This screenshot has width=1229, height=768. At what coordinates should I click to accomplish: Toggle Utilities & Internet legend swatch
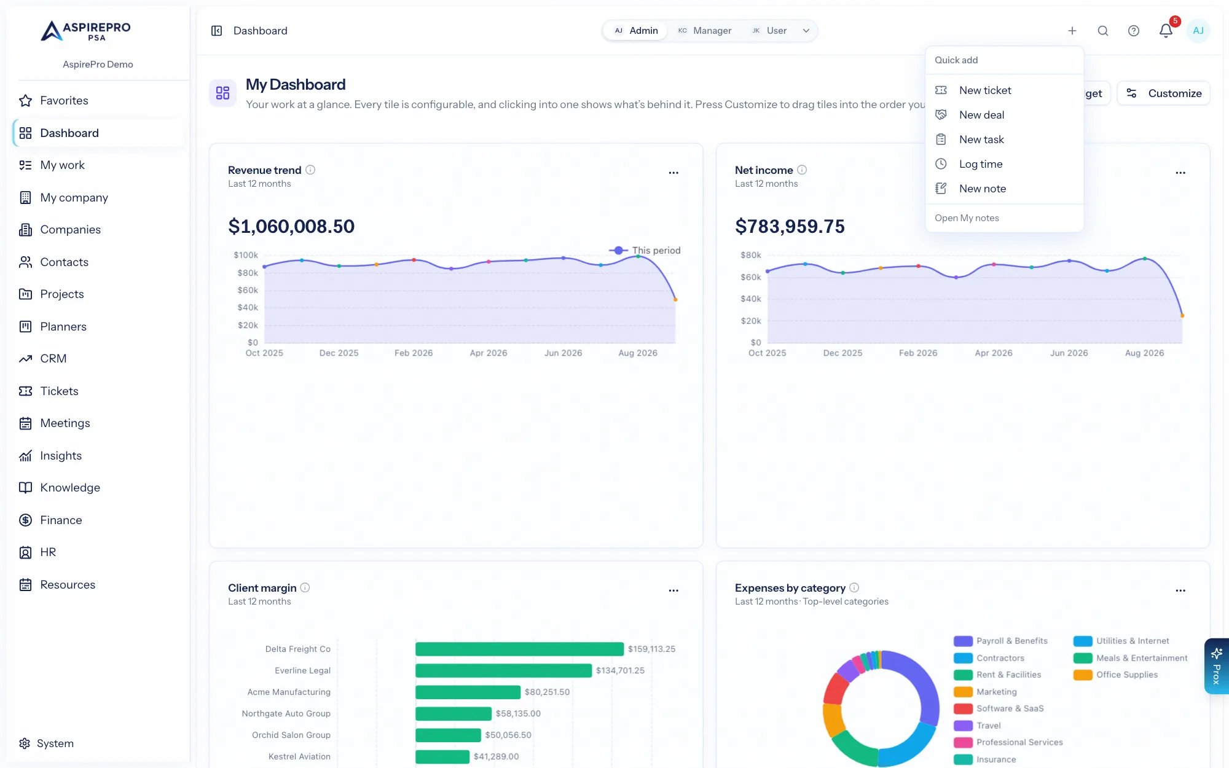point(1083,641)
